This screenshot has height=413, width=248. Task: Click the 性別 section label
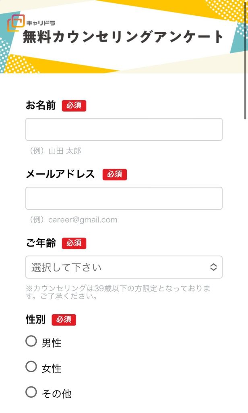35,320
